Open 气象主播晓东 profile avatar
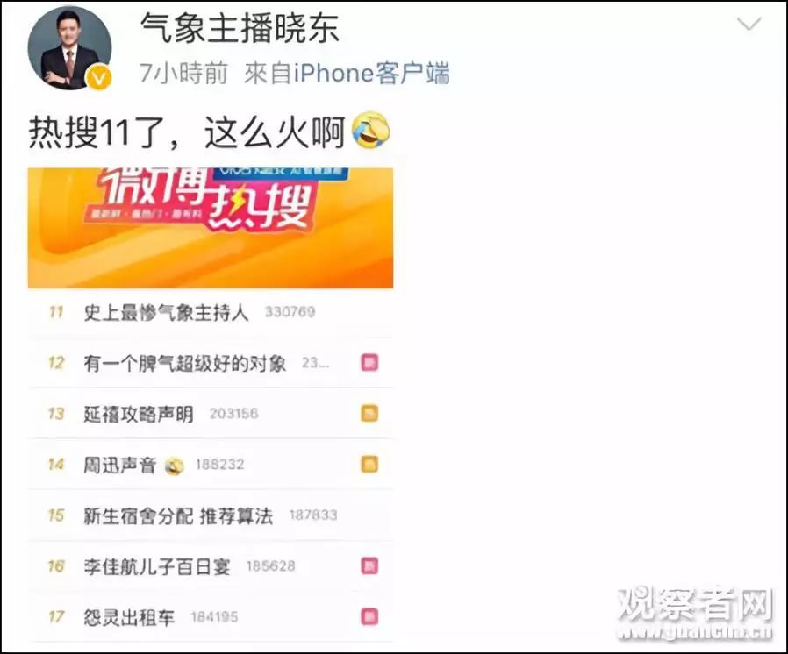788x654 pixels. click(69, 47)
